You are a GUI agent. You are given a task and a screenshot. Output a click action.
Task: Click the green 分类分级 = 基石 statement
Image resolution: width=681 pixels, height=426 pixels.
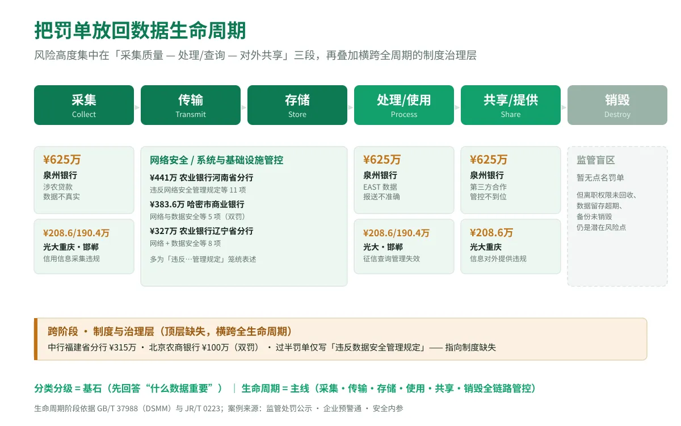[130, 389]
